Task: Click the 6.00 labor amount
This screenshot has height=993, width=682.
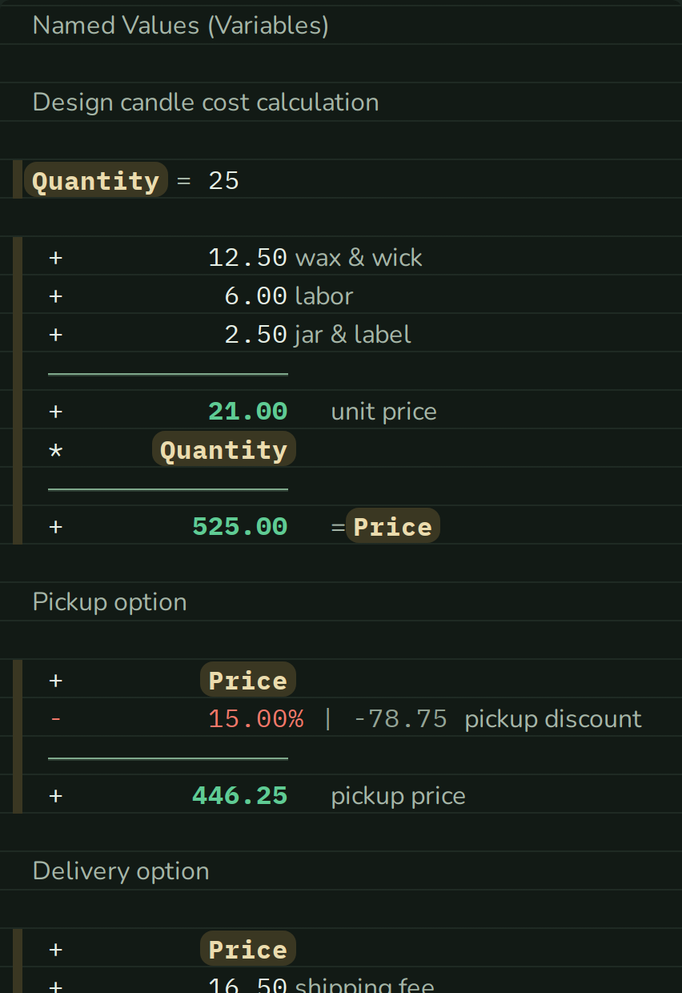Action: pyautogui.click(x=255, y=296)
